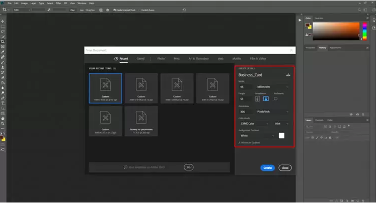Open the Millimeters units dropdown
Image resolution: width=377 pixels, height=204 pixels.
[272, 87]
